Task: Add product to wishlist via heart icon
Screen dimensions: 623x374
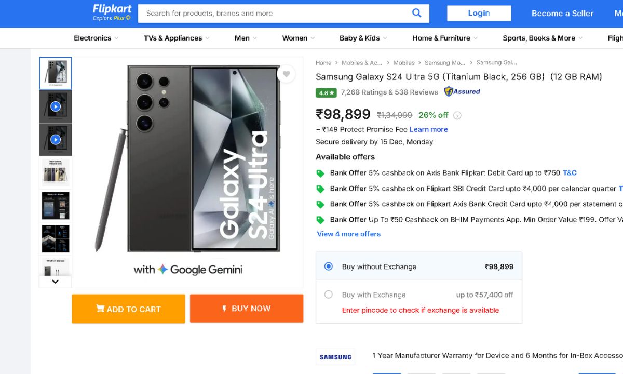Action: tap(286, 74)
